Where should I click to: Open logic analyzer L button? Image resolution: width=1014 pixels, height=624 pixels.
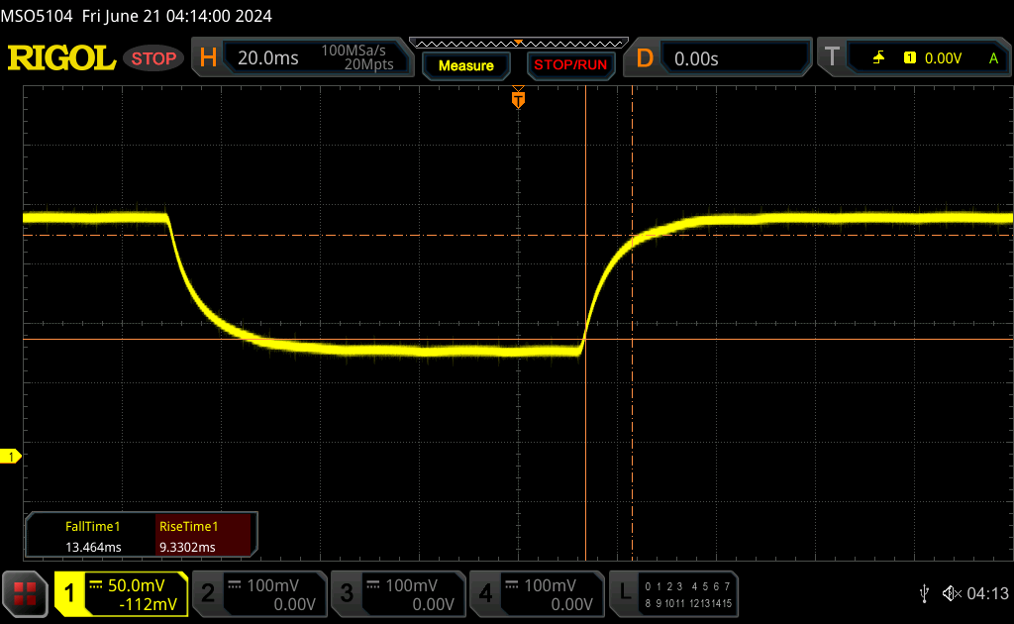click(625, 591)
